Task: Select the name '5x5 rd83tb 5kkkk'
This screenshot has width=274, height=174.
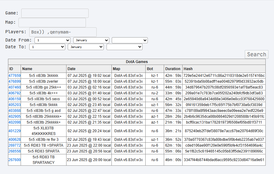Action: click(44, 105)
